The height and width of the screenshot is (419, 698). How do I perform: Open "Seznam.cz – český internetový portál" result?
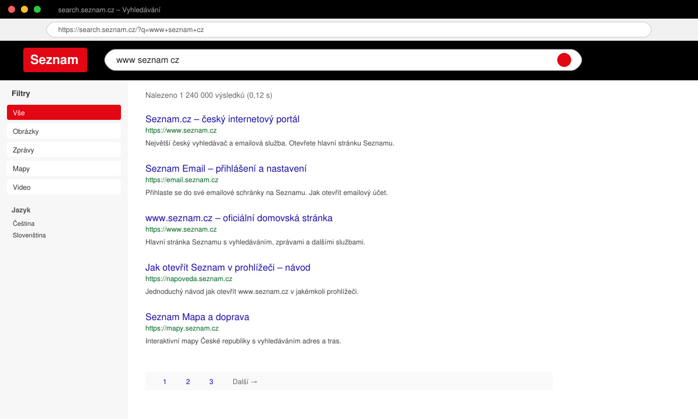[222, 119]
